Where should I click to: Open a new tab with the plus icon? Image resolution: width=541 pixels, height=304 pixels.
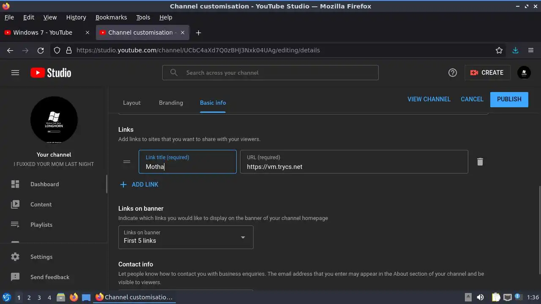click(x=198, y=33)
